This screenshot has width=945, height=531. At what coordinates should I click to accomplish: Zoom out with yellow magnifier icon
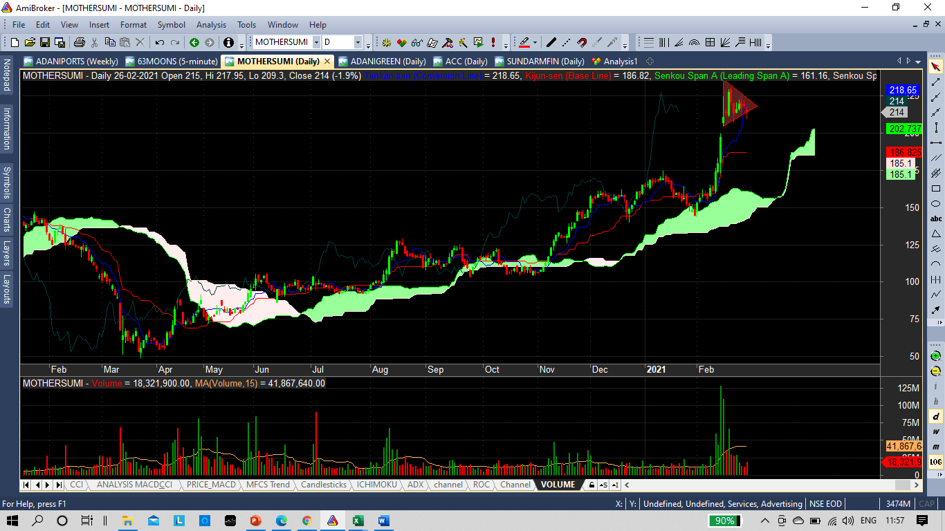(935, 372)
